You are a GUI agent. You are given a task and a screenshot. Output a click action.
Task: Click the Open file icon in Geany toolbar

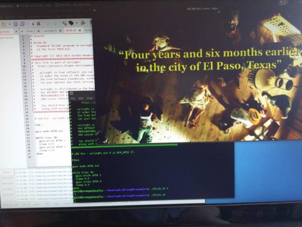pos(4,24)
